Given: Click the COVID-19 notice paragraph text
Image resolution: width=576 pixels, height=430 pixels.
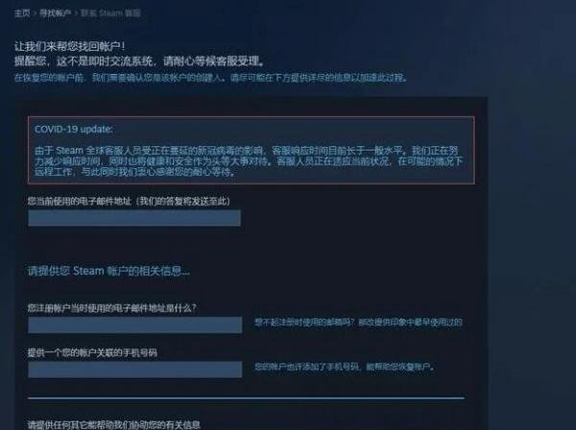Looking at the screenshot, I should (249, 161).
